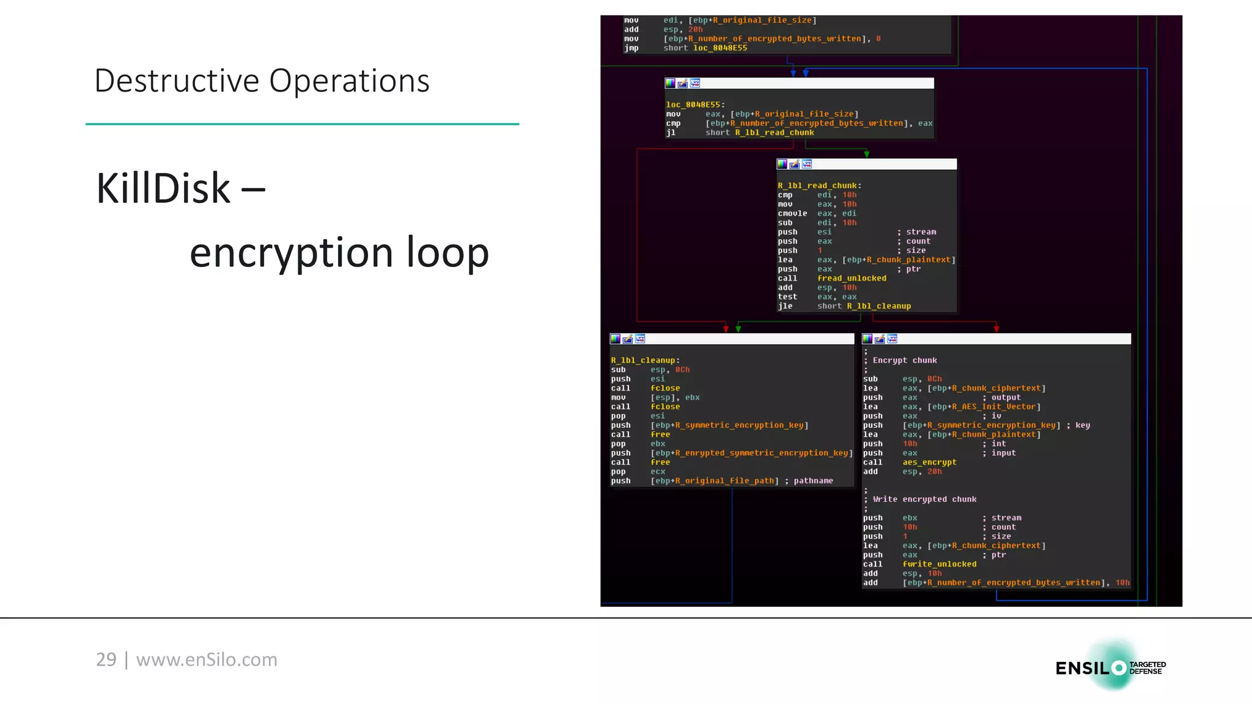This screenshot has height=704, width=1252.
Task: Set node color on the R_lbl_read_chunk block
Action: 782,164
